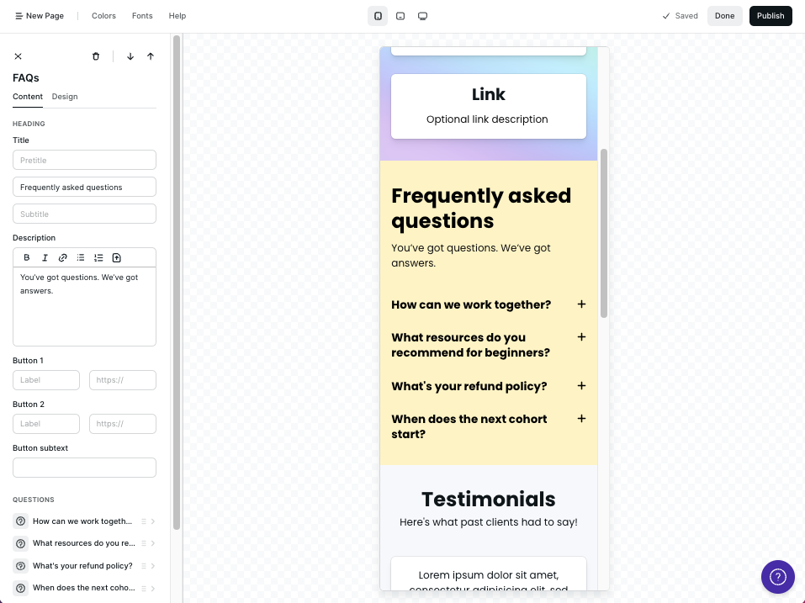This screenshot has width=805, height=603.
Task: Switch to tablet preview icon
Action: (x=400, y=16)
